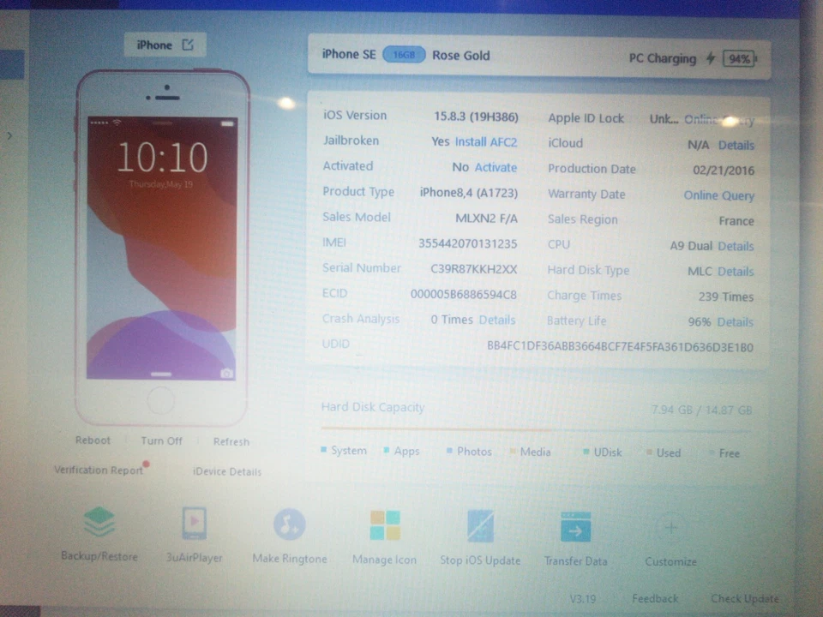Click Online Query for Warranty Date
The image size is (823, 617).
tap(718, 195)
